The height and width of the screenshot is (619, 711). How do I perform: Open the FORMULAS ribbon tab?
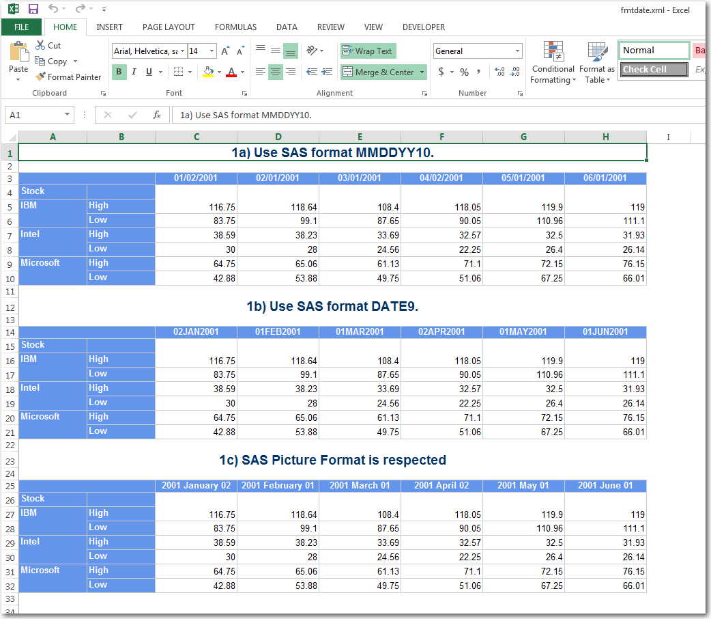click(235, 27)
